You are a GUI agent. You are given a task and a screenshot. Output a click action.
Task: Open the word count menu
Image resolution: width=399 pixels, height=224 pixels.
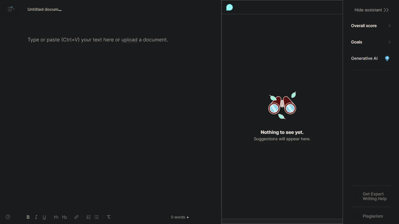tap(180, 217)
